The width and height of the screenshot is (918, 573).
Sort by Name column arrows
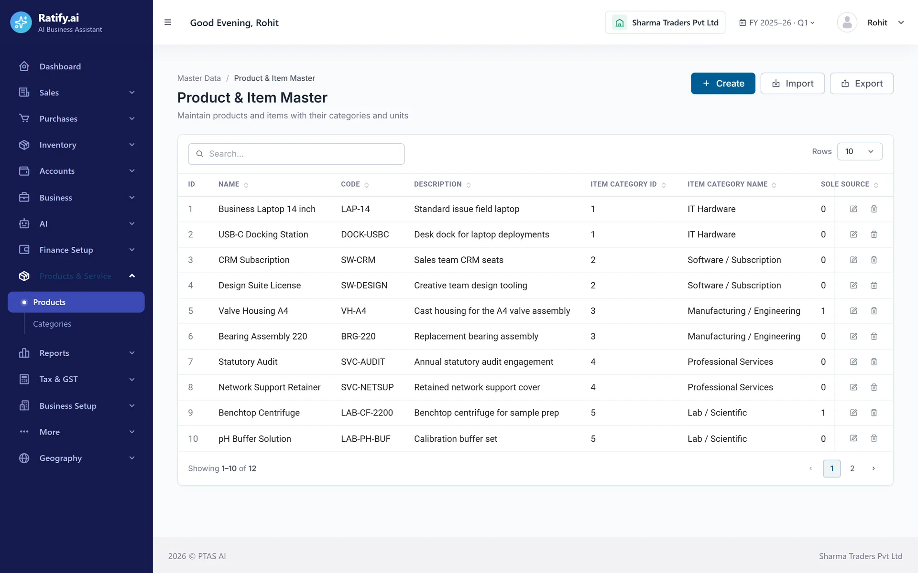[246, 185]
